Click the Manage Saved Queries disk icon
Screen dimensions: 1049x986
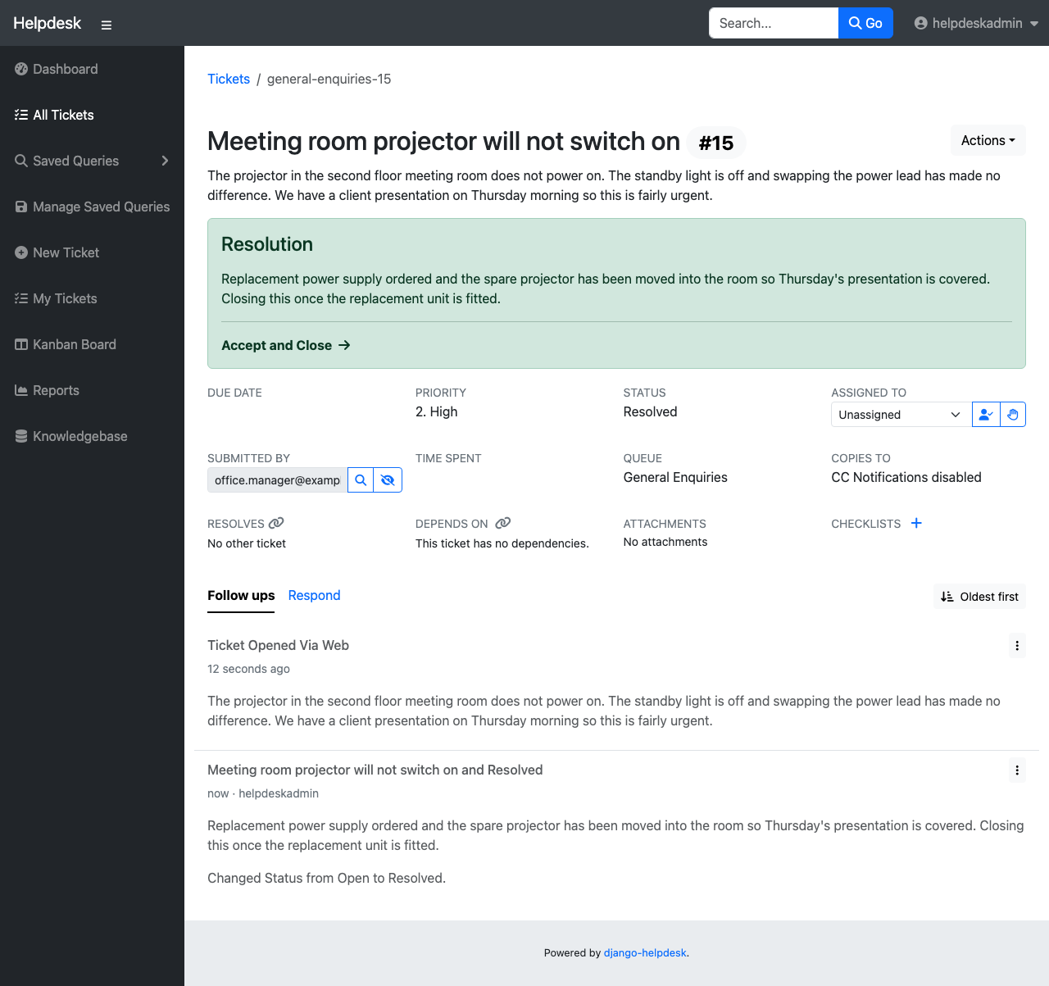coord(21,207)
